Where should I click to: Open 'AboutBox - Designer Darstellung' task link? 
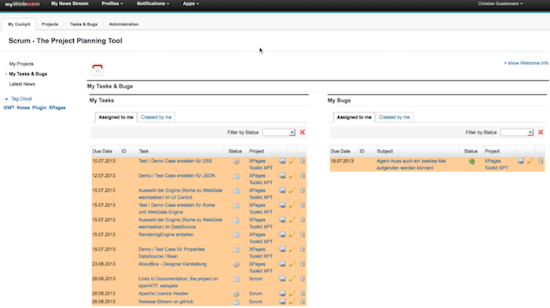point(173,264)
